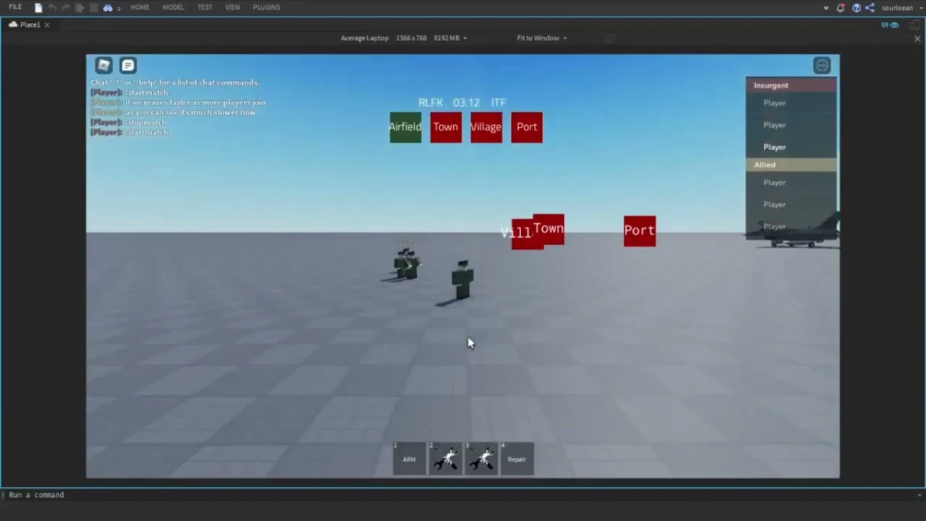
Task: Open the Fit to Window scale dropdown
Action: click(x=542, y=38)
